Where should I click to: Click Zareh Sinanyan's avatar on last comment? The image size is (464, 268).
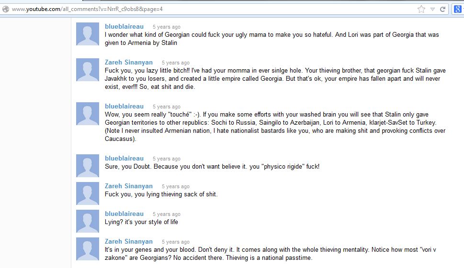(88, 249)
